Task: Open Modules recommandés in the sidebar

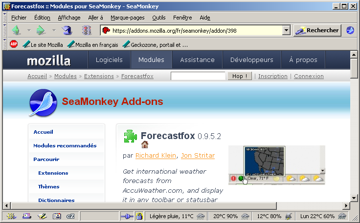Action: (x=65, y=145)
